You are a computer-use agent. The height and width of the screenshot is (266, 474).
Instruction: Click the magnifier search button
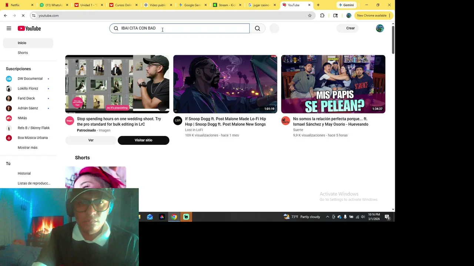tap(257, 28)
